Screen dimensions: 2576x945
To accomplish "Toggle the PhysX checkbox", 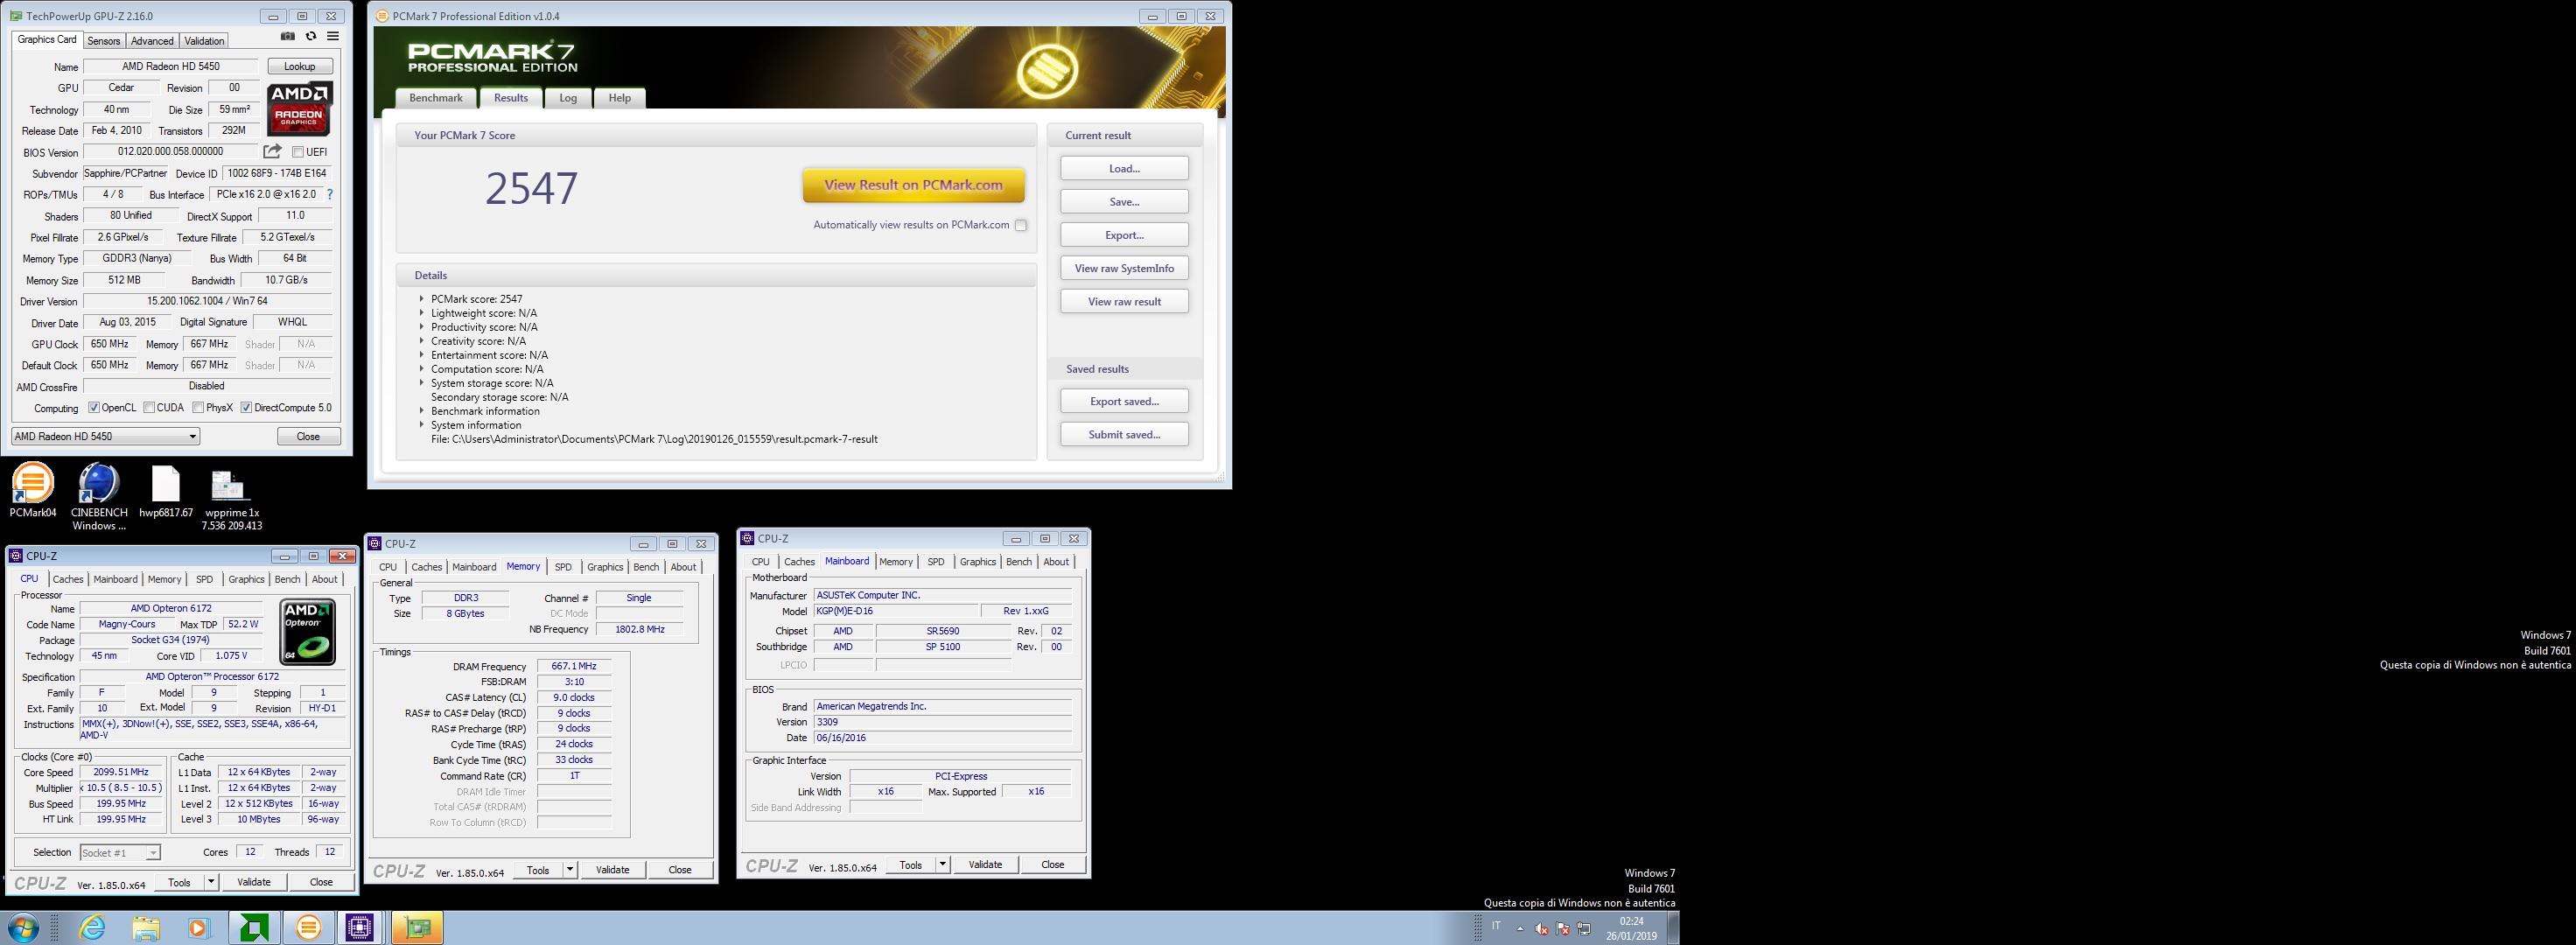I will point(198,408).
